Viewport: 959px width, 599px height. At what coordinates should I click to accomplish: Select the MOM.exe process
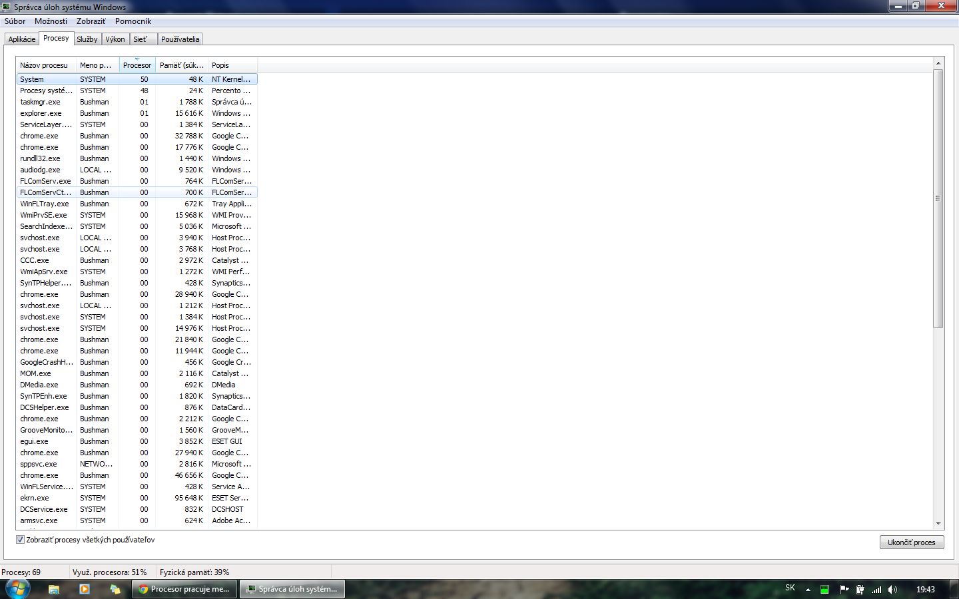tap(137, 373)
